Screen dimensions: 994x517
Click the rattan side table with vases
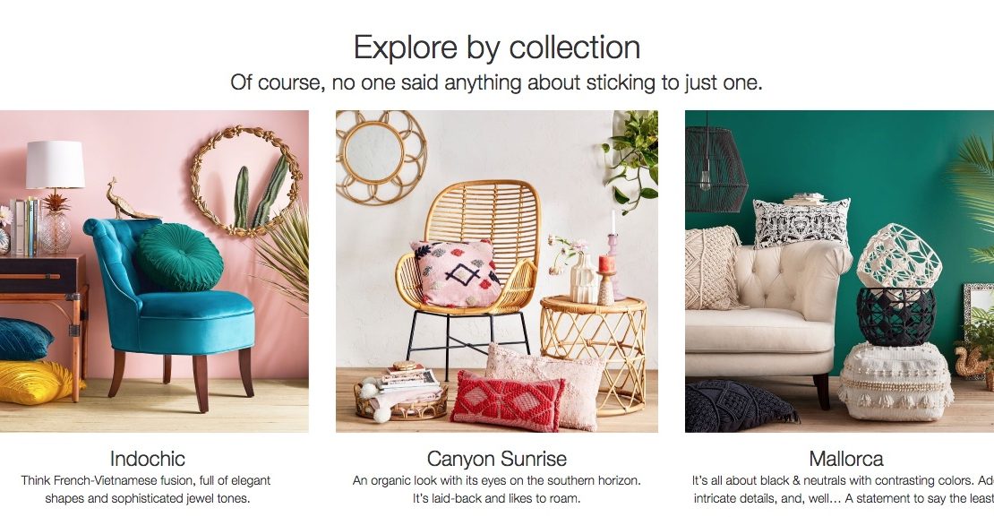point(594,354)
